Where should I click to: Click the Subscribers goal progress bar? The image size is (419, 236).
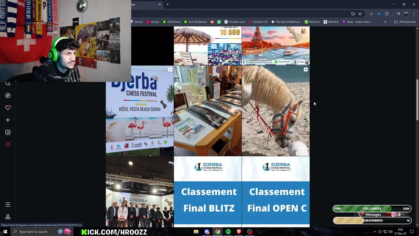[x=372, y=221]
